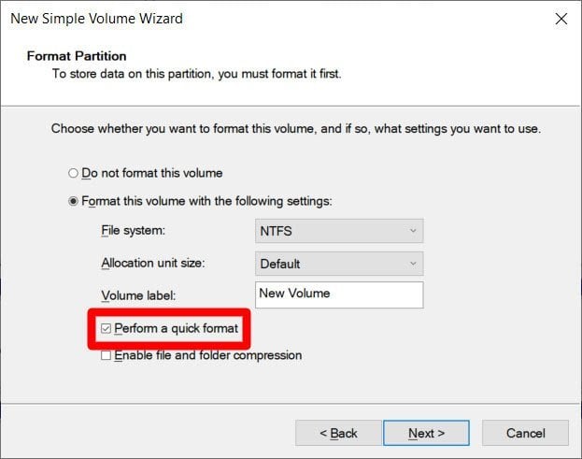Click the Format Partition heading
The image size is (582, 459).
tap(77, 56)
